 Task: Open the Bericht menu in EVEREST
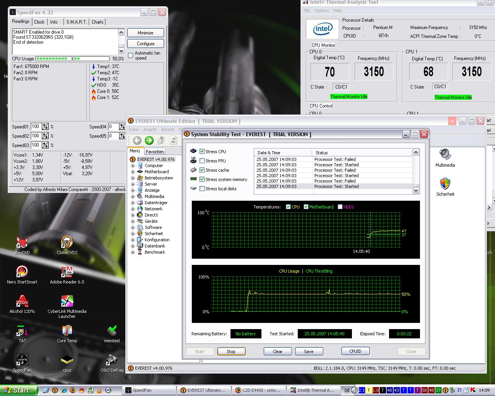[x=167, y=130]
